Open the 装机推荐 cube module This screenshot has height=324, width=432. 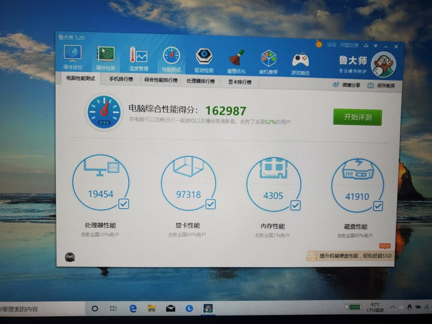(268, 62)
